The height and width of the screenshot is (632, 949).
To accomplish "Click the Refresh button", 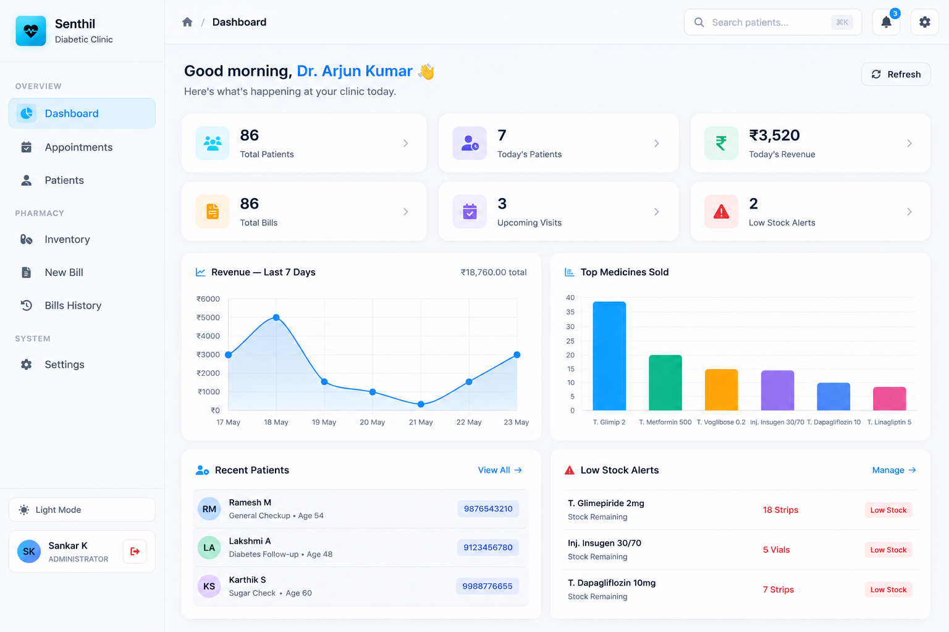I will tap(896, 74).
